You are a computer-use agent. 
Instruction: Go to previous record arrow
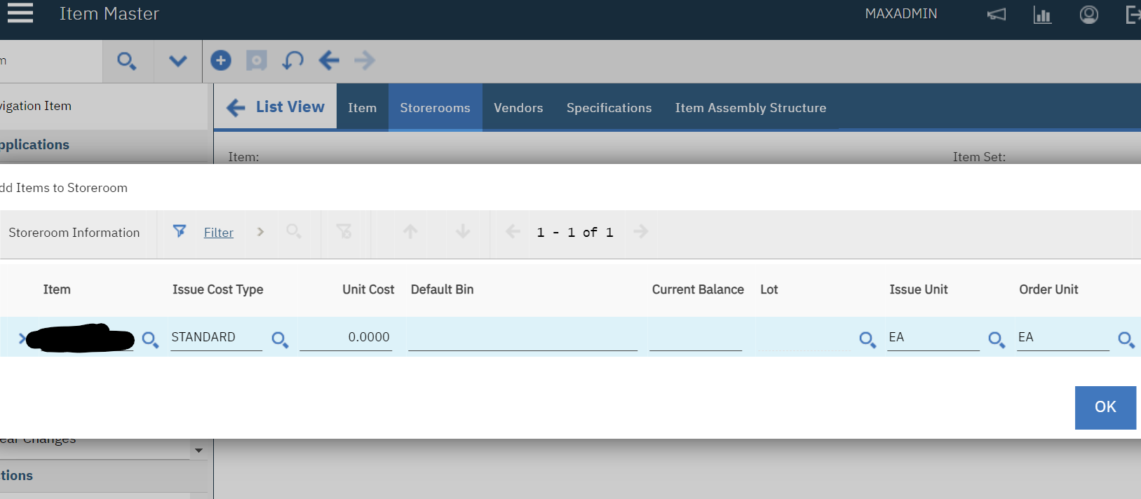point(329,60)
